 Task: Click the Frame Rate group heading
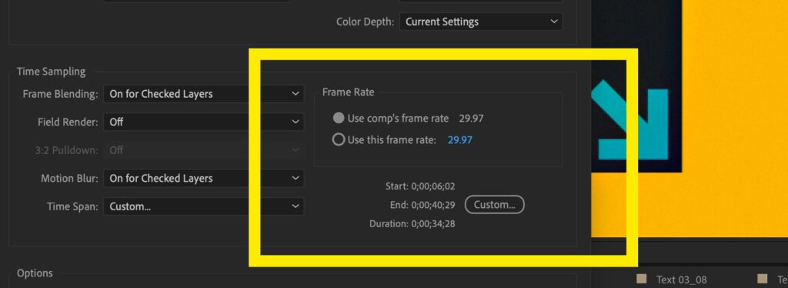click(348, 92)
